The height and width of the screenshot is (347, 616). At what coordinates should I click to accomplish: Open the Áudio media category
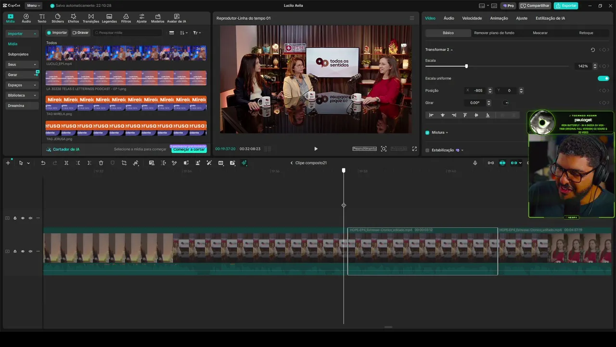coord(26,18)
